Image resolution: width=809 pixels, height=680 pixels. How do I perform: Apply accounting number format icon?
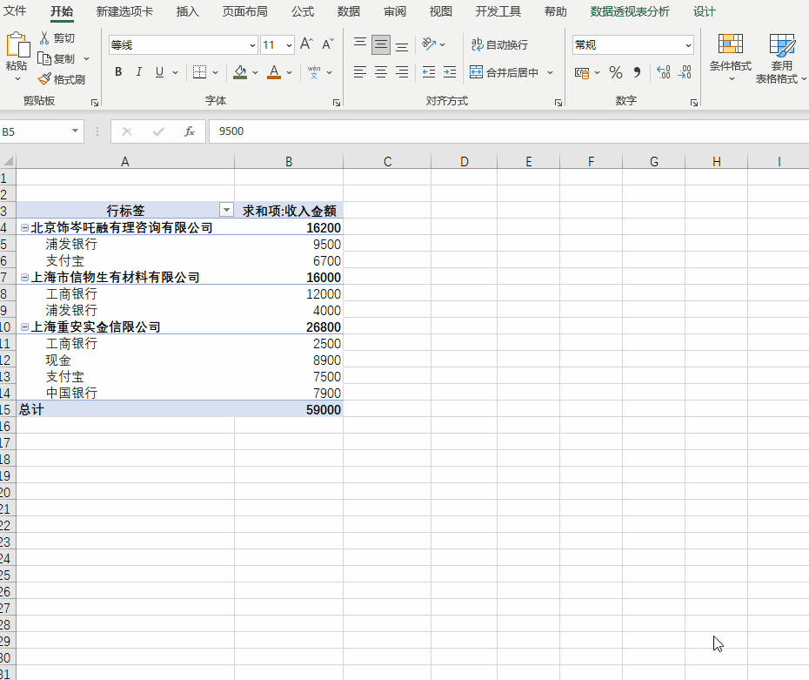[582, 73]
